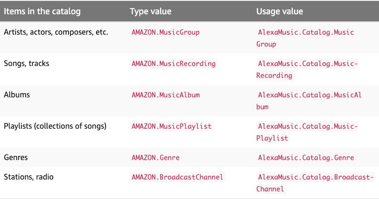Click the AlexaMusic.Catalog.MusicGroup usage value
This screenshot has height=199, width=379.
point(306,33)
